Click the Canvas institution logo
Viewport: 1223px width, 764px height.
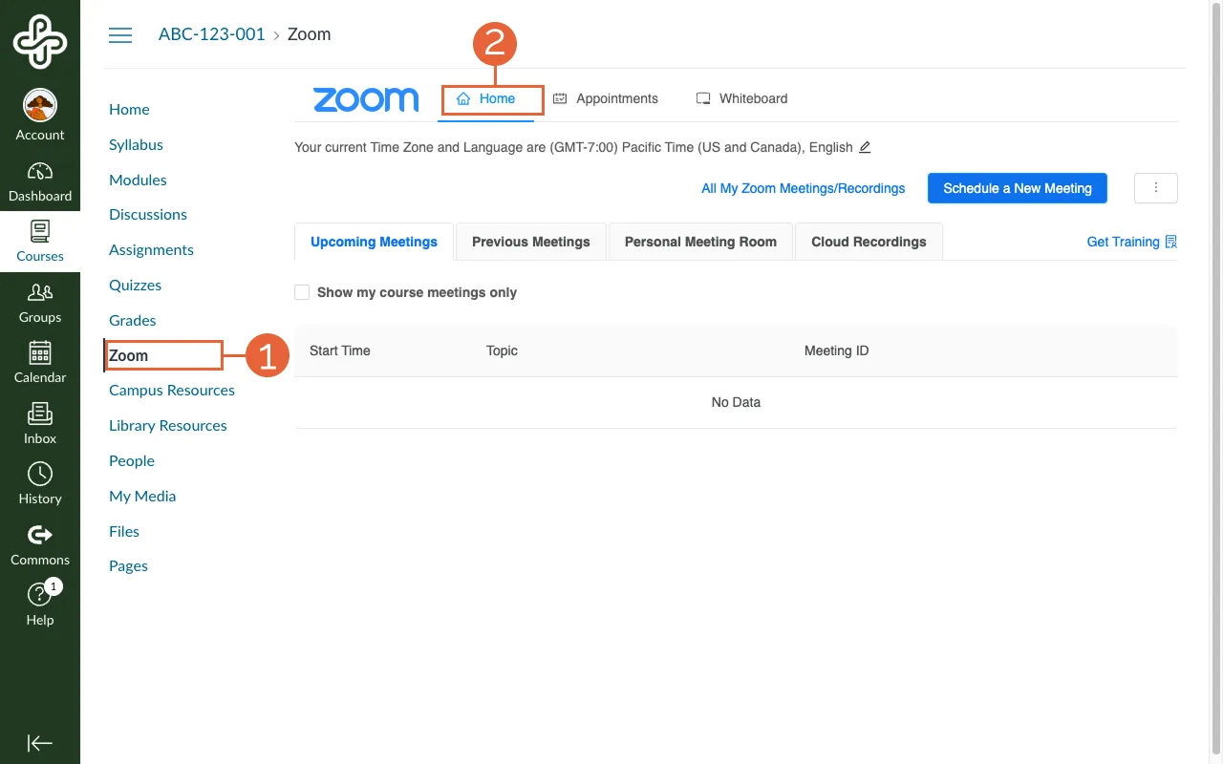(x=40, y=41)
